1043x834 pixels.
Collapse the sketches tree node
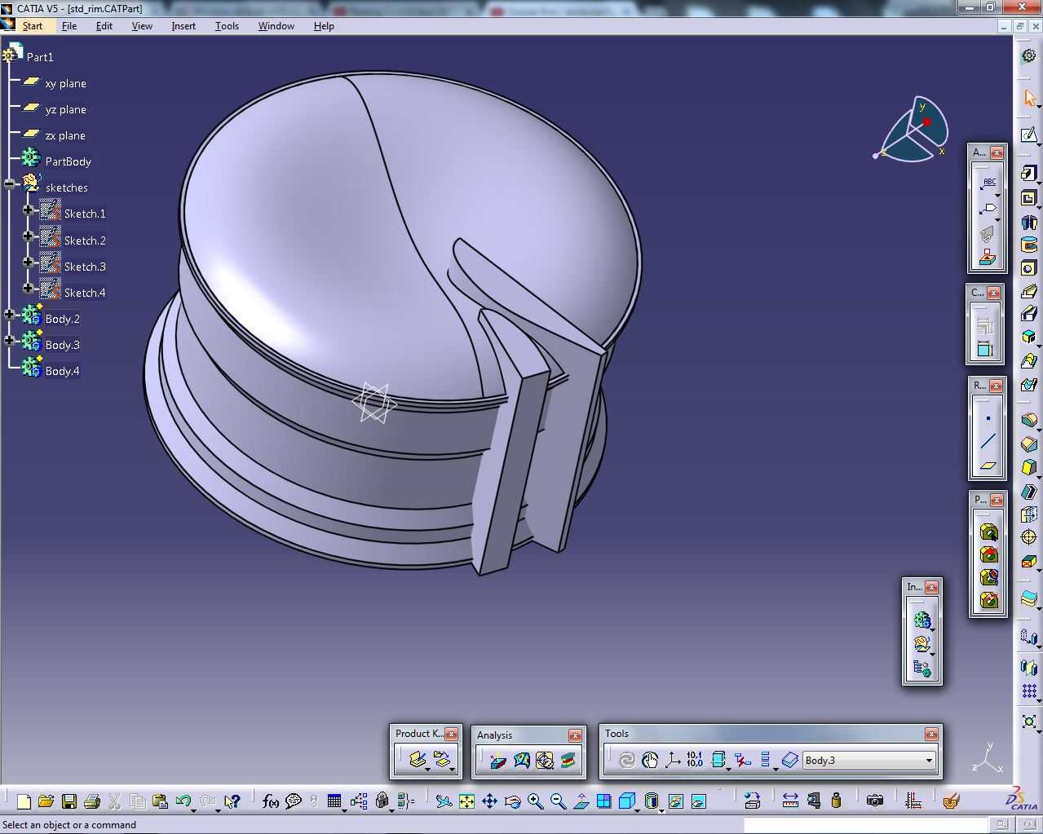[x=9, y=184]
